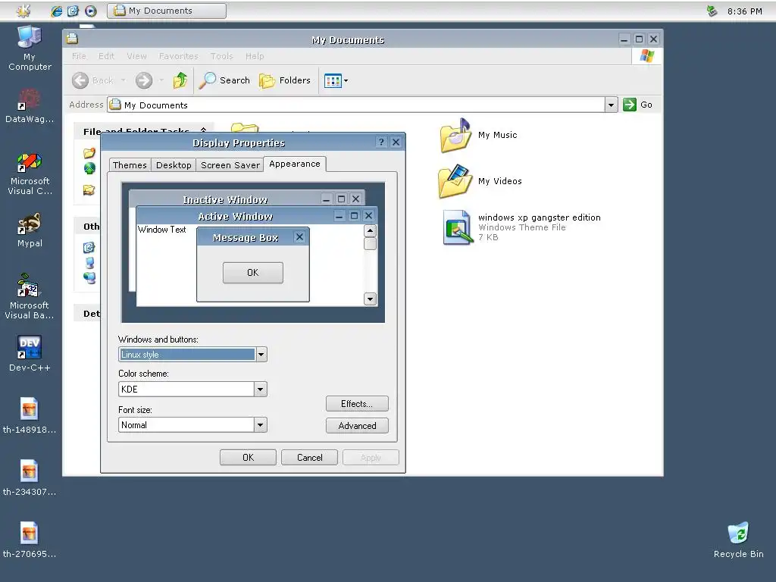The image size is (776, 582).
Task: Expand the Font size dropdown
Action: click(261, 424)
